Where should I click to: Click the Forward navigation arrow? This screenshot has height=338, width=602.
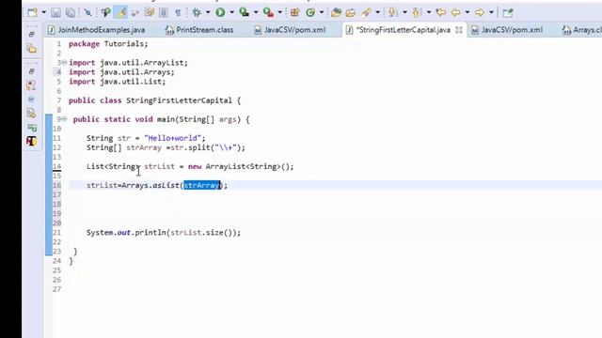(x=480, y=12)
